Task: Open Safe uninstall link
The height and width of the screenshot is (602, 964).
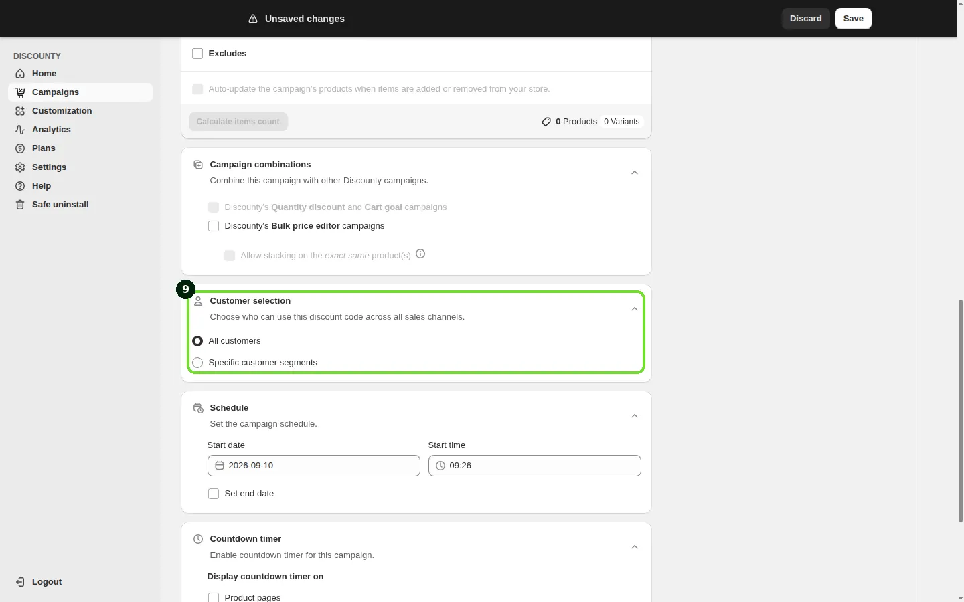Action: tap(80, 205)
